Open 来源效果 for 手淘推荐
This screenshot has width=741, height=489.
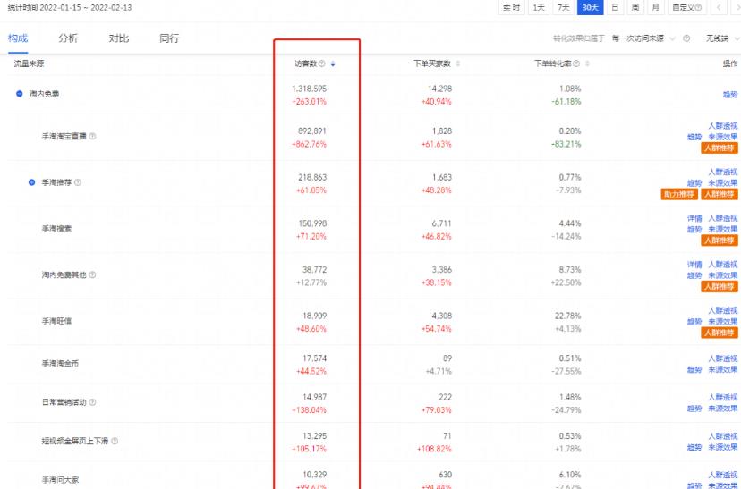(x=722, y=183)
